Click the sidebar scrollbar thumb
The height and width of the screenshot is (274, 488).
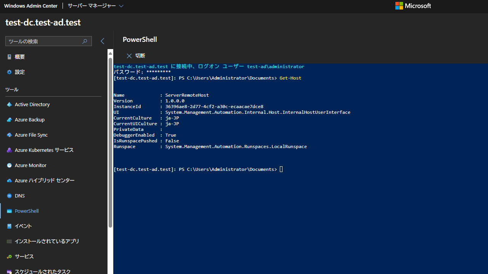tap(110, 143)
